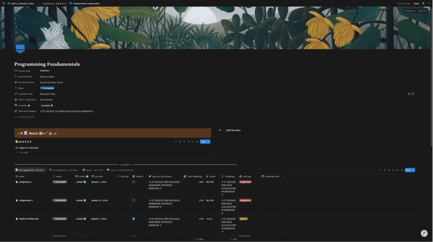Open the quizzes task type tag

click(243, 219)
